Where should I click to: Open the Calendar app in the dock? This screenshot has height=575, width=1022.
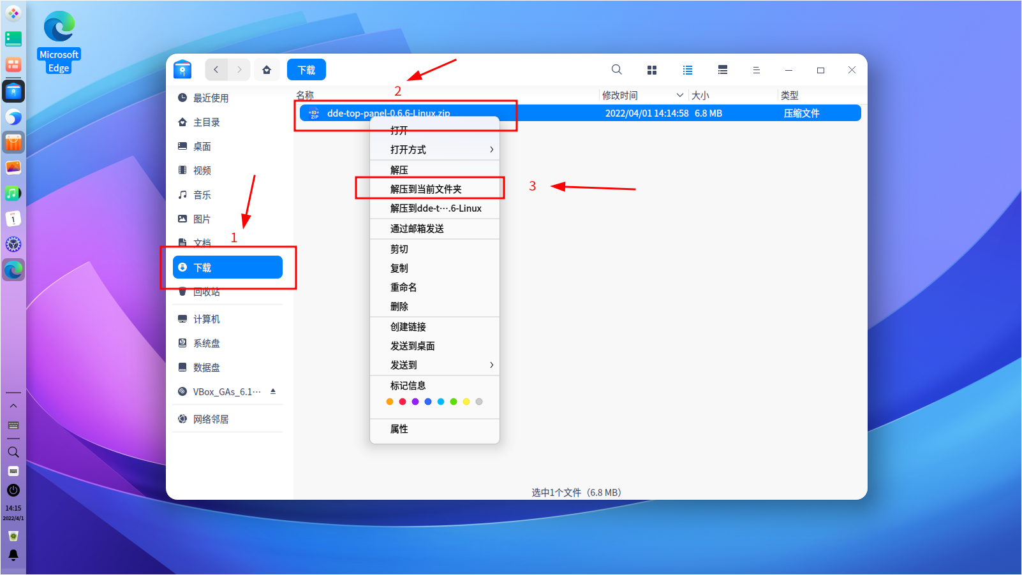pos(13,219)
